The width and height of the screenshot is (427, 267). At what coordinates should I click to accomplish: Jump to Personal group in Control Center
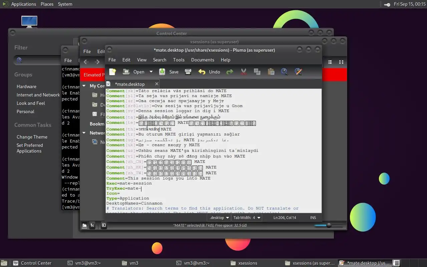click(25, 111)
